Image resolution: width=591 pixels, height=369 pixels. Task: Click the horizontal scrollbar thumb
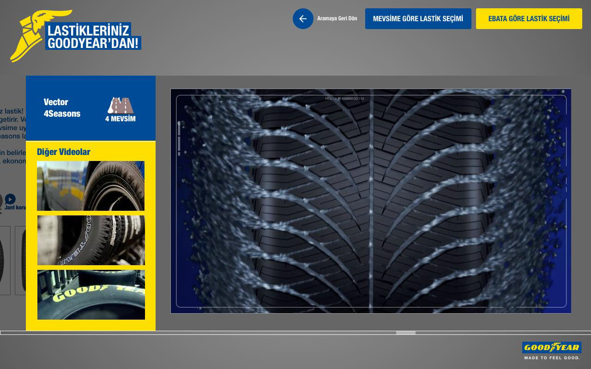click(x=406, y=333)
